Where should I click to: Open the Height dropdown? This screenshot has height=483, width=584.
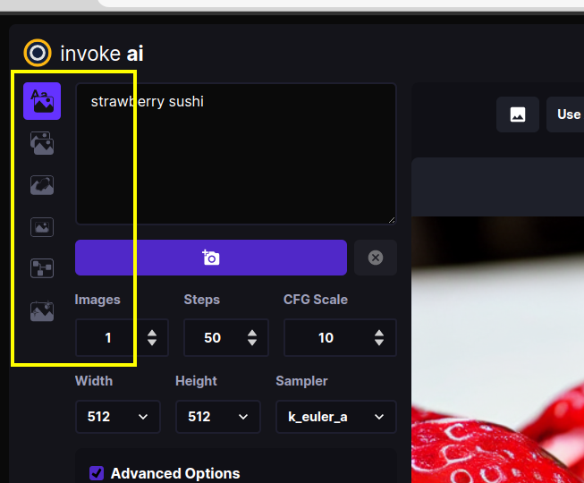(x=217, y=417)
